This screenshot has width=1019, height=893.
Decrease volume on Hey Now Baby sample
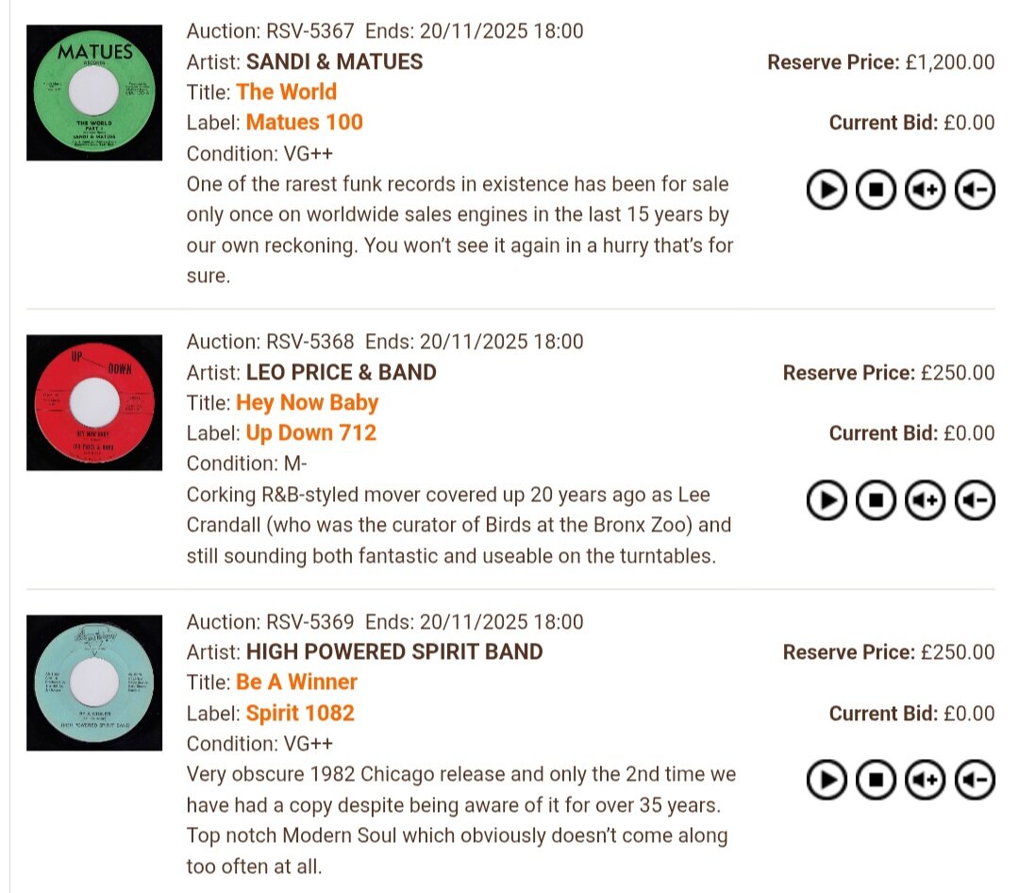pyautogui.click(x=975, y=500)
